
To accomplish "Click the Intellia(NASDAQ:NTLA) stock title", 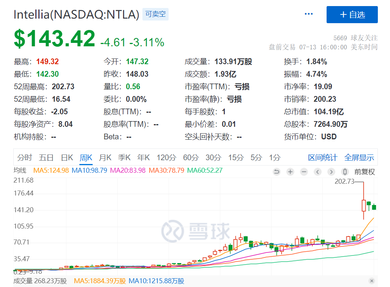I will (x=76, y=14).
